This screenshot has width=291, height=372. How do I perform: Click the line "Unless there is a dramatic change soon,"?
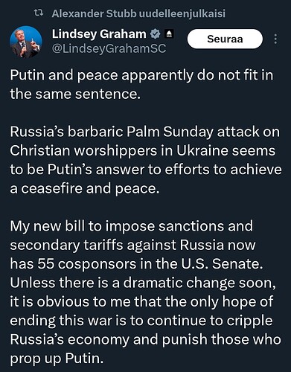143,283
